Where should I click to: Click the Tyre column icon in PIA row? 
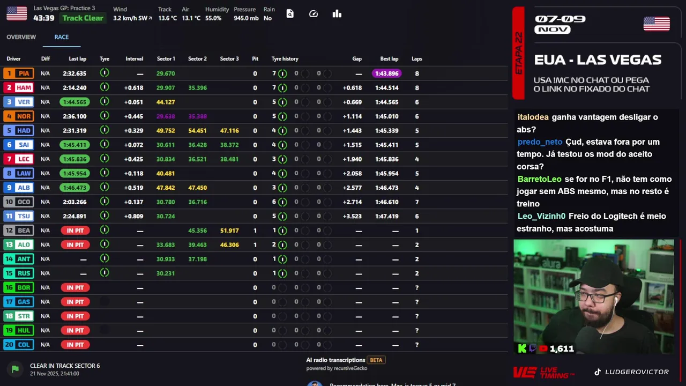pyautogui.click(x=105, y=73)
